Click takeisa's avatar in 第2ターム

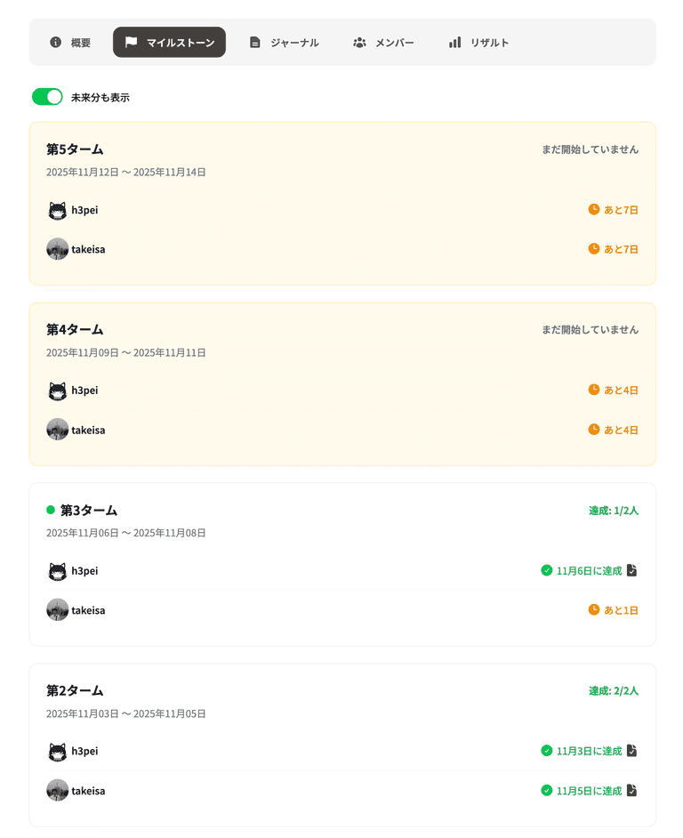[x=56, y=790]
